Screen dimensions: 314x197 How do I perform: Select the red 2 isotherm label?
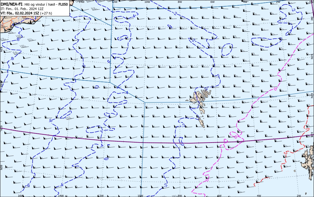click(x=285, y=153)
